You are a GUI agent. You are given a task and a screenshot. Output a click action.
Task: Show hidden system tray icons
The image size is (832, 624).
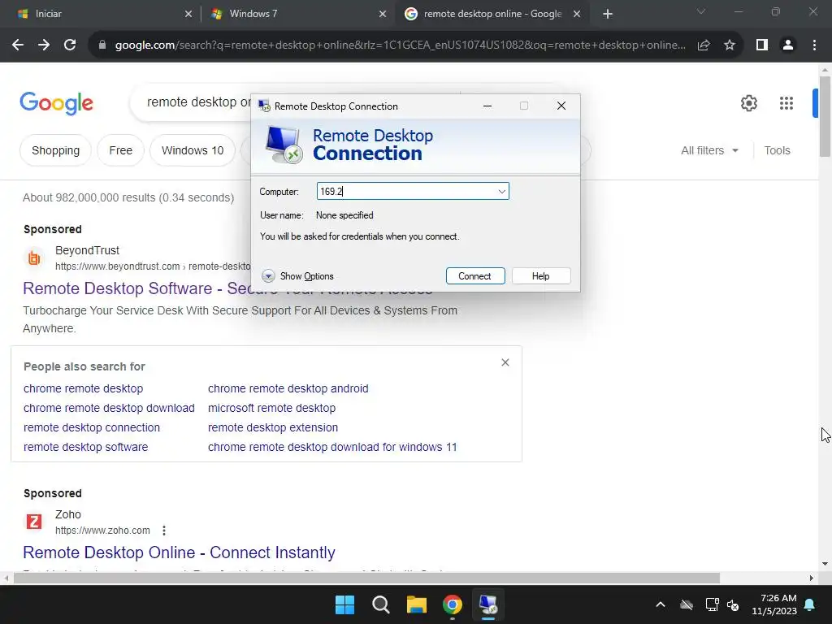(x=661, y=604)
